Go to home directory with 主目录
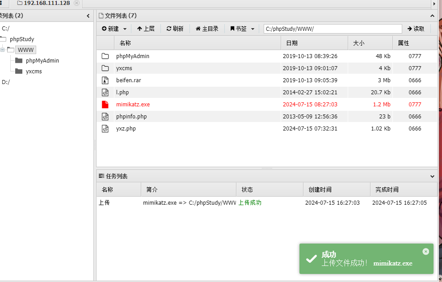 coord(207,29)
